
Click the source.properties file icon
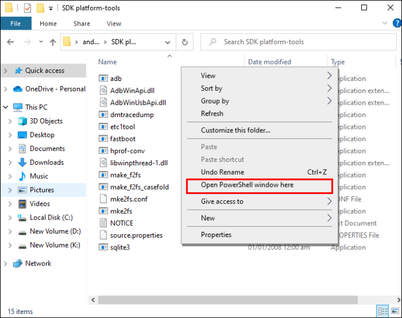coord(103,235)
